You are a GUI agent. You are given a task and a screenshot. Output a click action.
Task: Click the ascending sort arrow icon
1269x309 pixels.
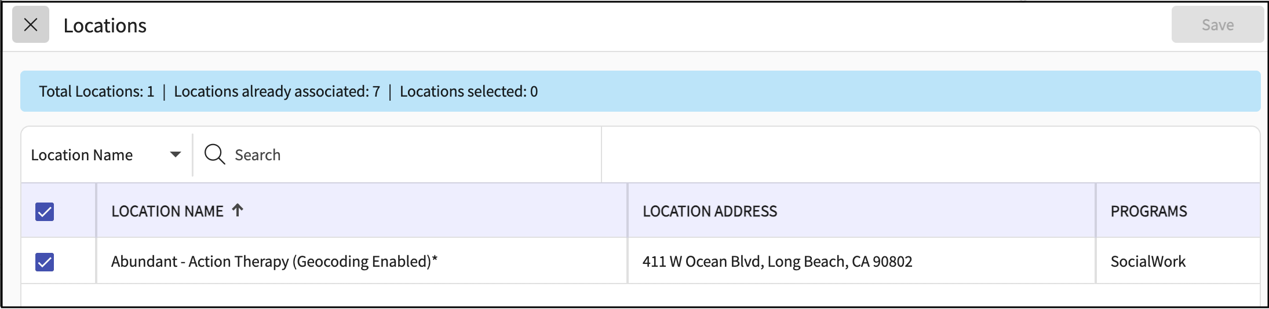pos(238,211)
